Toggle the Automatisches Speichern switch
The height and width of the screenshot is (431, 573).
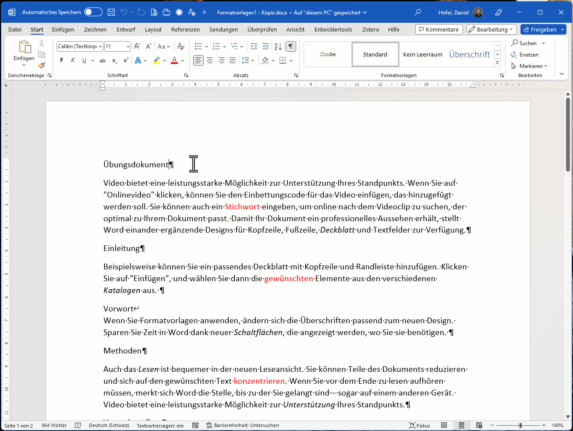93,12
